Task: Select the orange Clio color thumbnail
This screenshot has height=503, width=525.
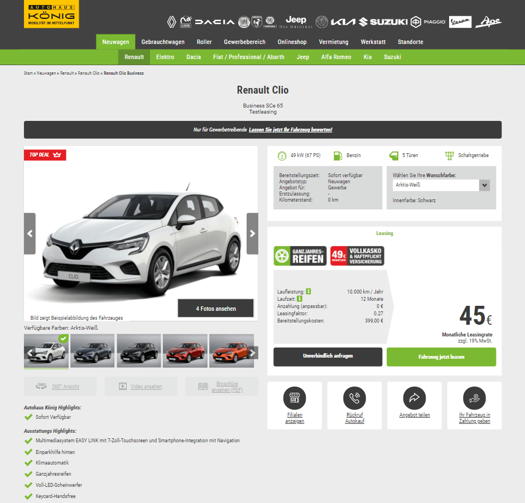Action: coord(232,351)
